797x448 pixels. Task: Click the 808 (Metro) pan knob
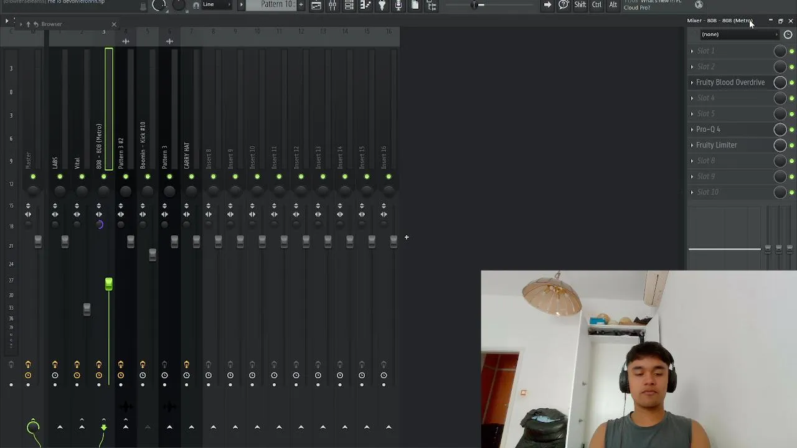[x=103, y=191]
